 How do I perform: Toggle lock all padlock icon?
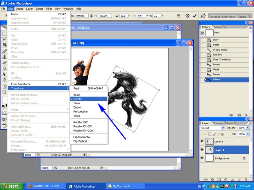(x=222, y=134)
